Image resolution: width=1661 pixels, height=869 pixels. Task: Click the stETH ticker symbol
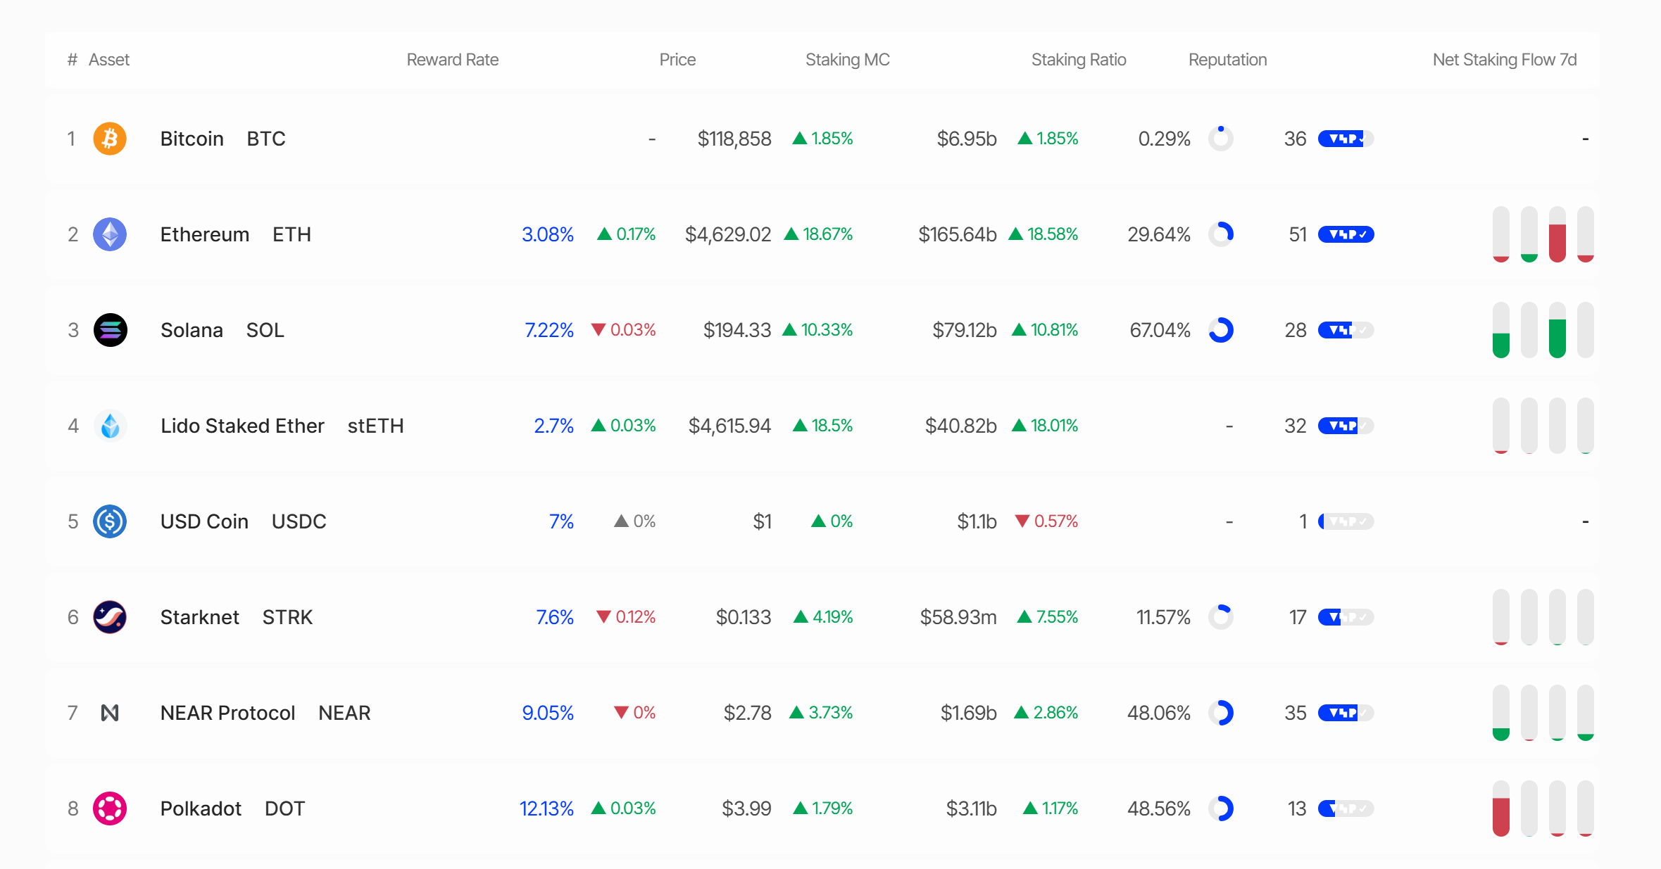tap(375, 426)
